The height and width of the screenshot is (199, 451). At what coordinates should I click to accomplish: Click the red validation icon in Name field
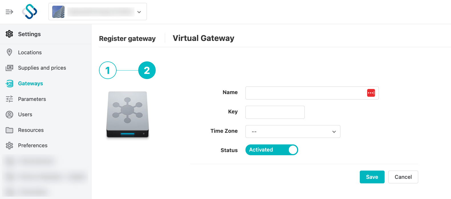371,93
